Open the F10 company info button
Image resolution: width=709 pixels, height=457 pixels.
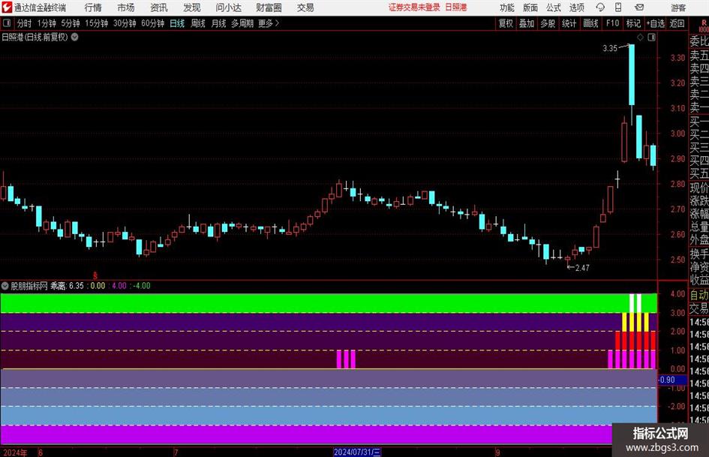tap(613, 23)
